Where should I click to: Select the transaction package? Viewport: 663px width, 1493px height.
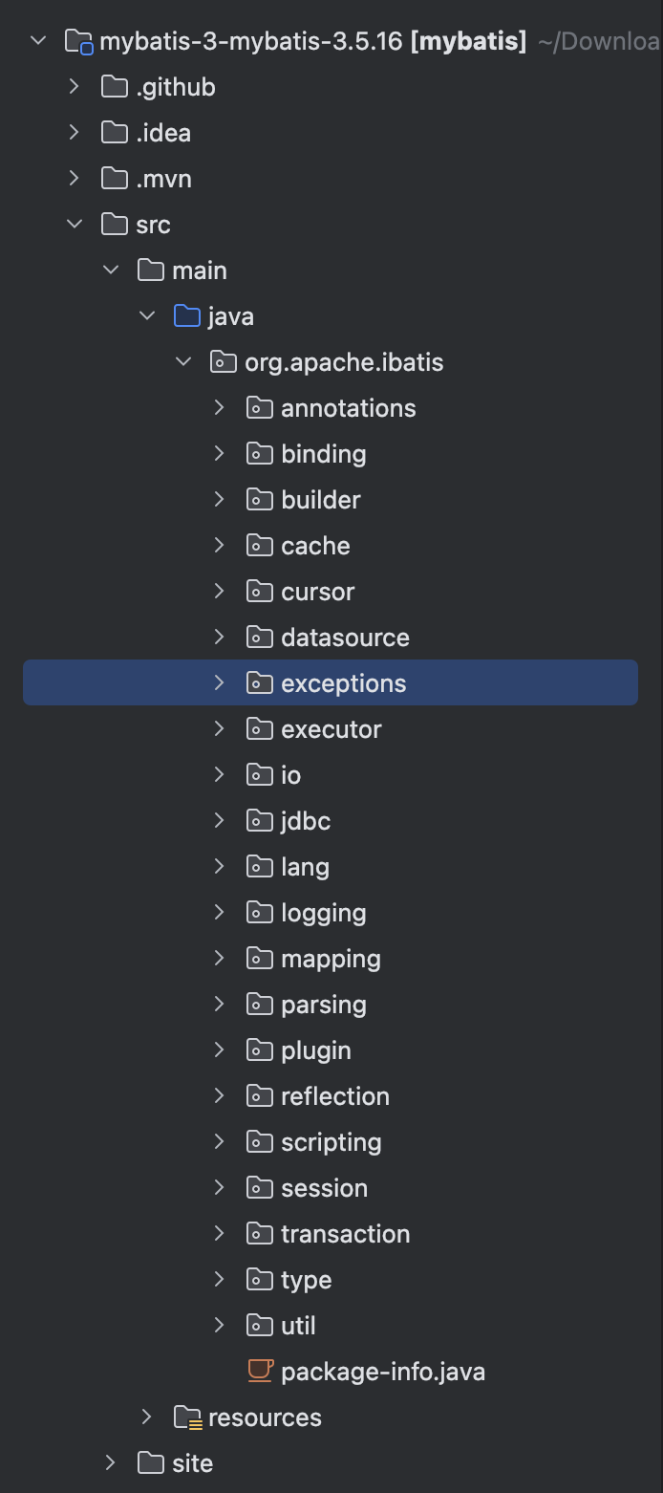[x=344, y=1234]
